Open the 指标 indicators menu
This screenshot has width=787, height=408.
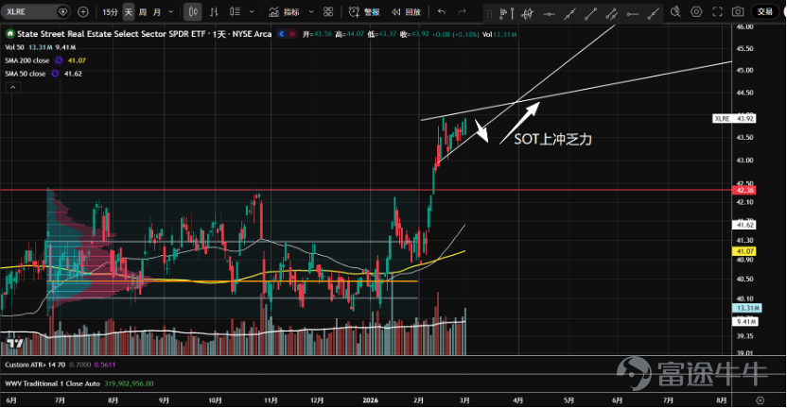click(x=284, y=11)
